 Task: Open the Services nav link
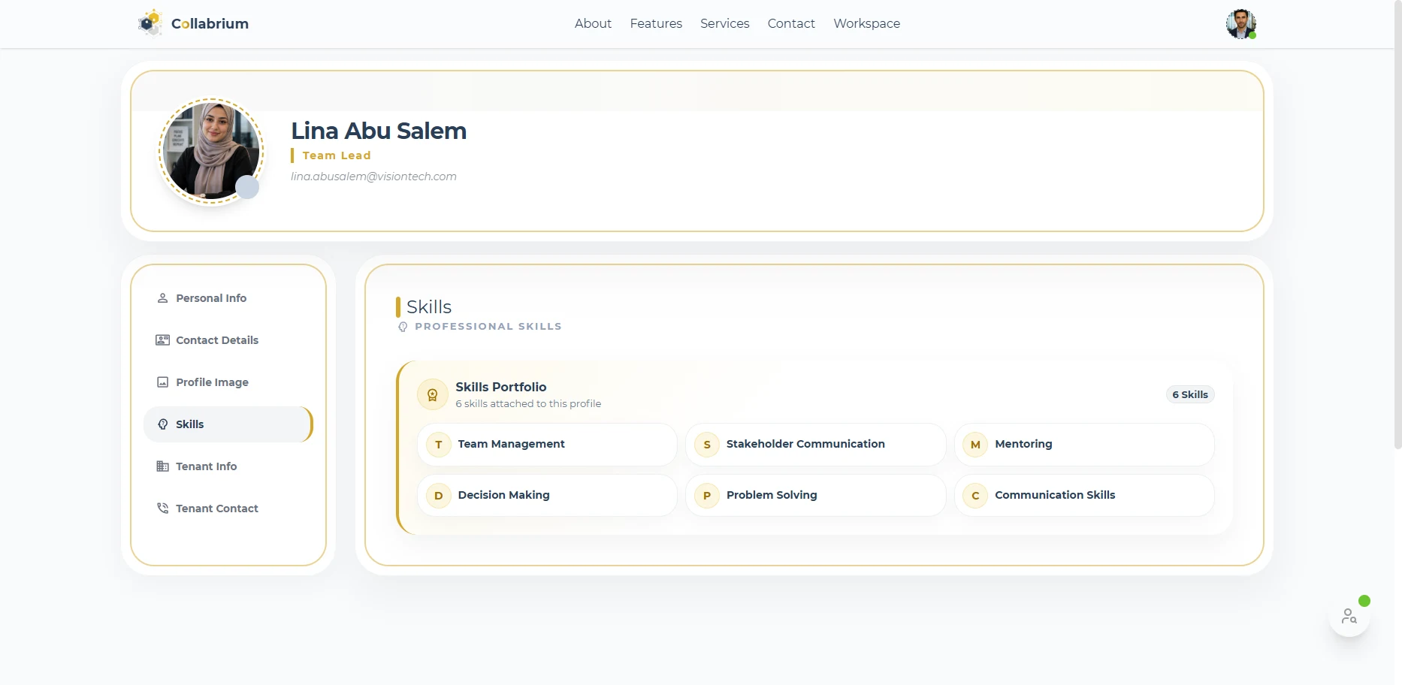pyautogui.click(x=725, y=24)
